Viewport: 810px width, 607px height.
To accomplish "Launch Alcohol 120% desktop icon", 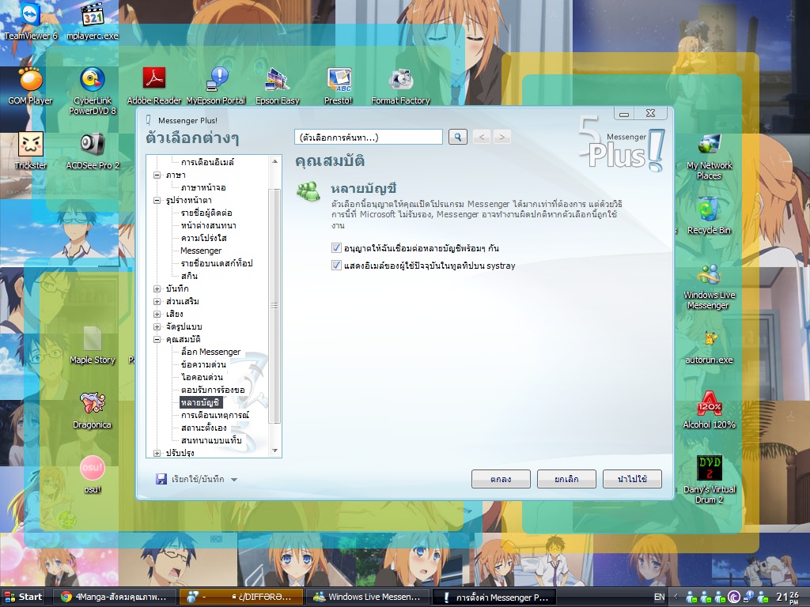I will click(x=710, y=410).
